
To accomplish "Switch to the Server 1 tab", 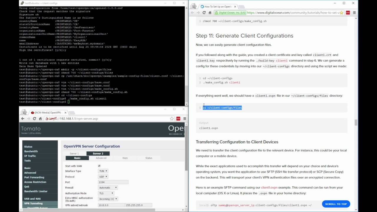I will click(x=74, y=153).
